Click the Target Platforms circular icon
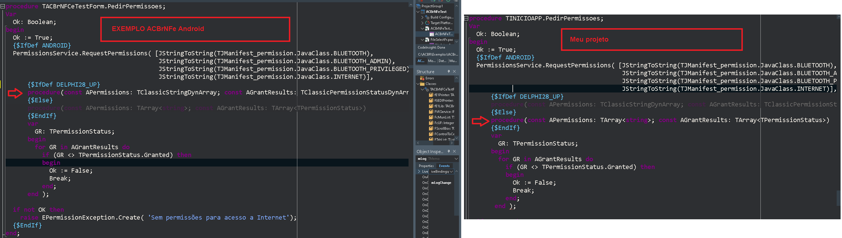The image size is (842, 238). pos(427,23)
